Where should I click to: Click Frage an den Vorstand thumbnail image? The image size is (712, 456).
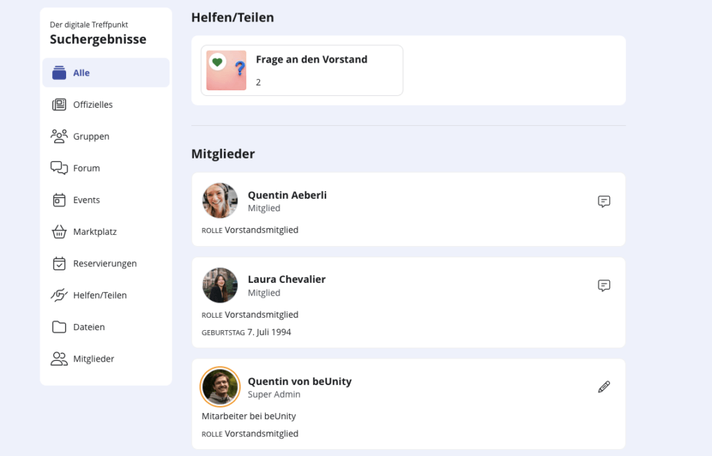(x=226, y=70)
